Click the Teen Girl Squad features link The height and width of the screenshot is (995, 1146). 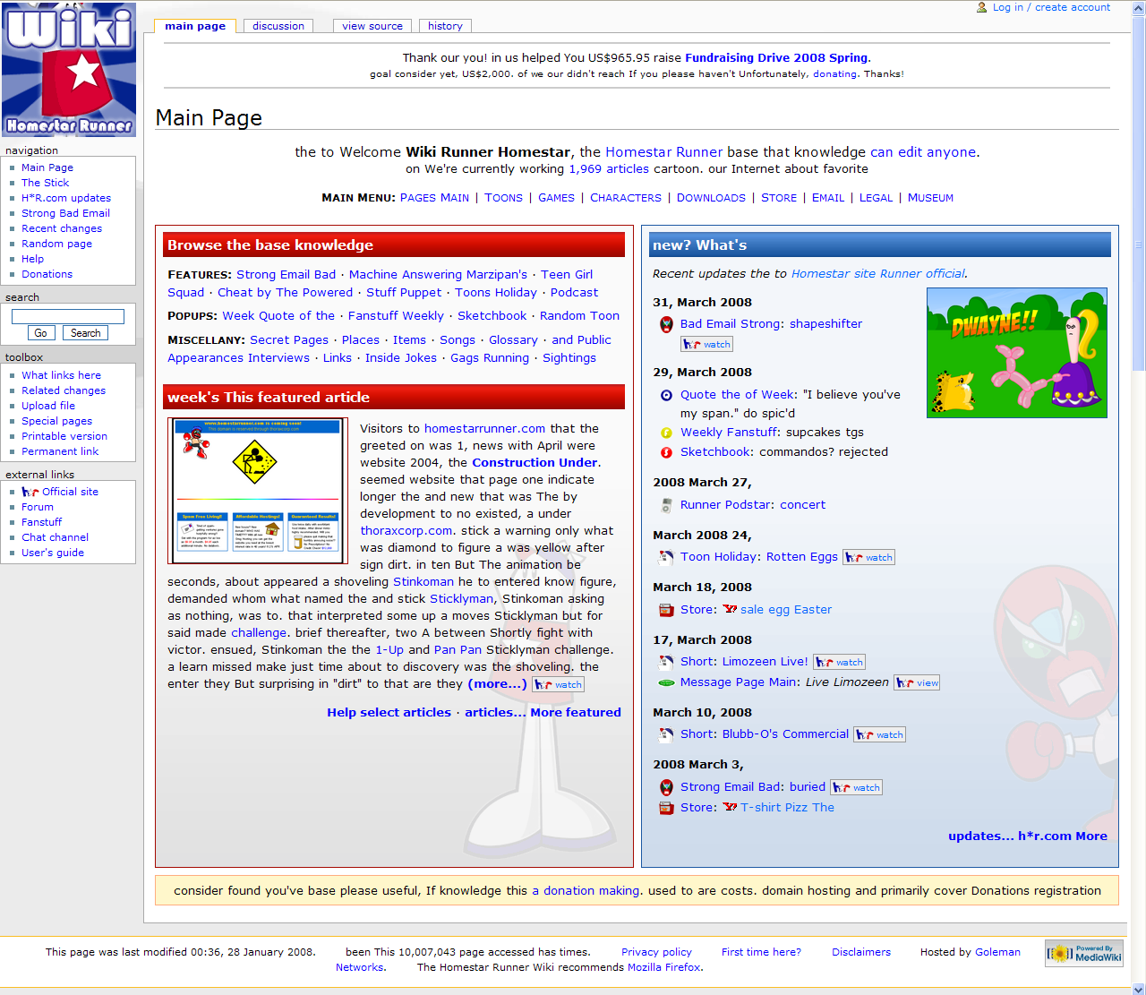382,284
